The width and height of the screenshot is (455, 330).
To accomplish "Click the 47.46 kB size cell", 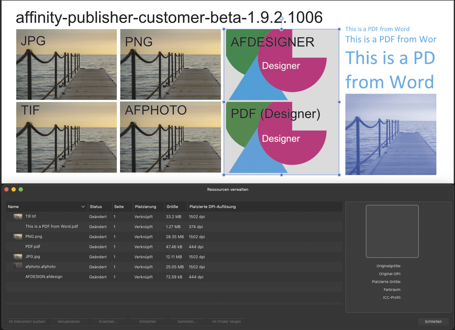I will pyautogui.click(x=174, y=247).
